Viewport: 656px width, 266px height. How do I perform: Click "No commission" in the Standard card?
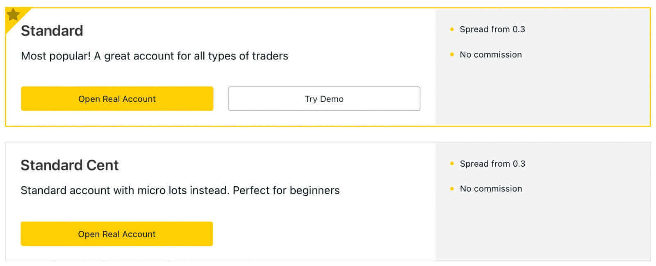[x=490, y=55]
